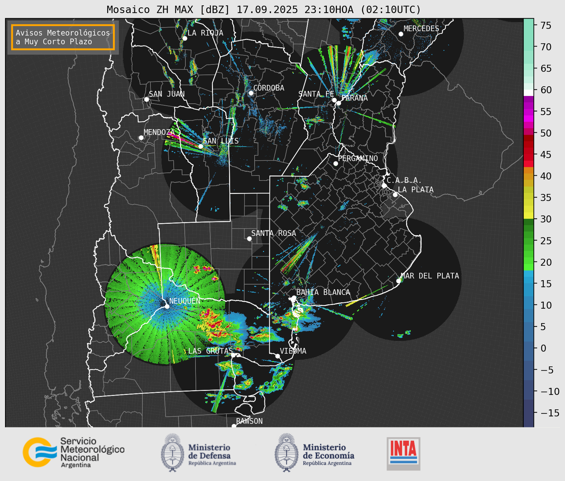
Task: Select the NEUQUÉN city marker dot
Action: 167,306
